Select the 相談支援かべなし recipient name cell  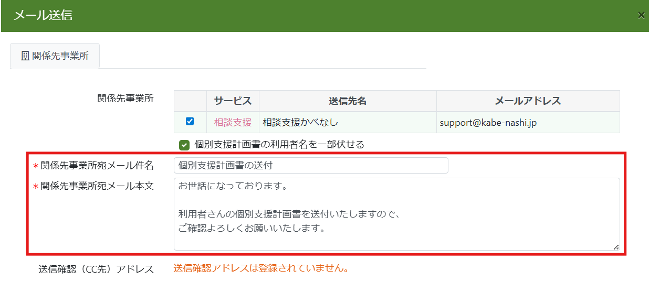click(300, 122)
